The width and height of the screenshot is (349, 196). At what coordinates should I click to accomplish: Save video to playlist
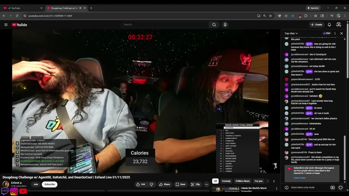pyautogui.click(x=180, y=184)
